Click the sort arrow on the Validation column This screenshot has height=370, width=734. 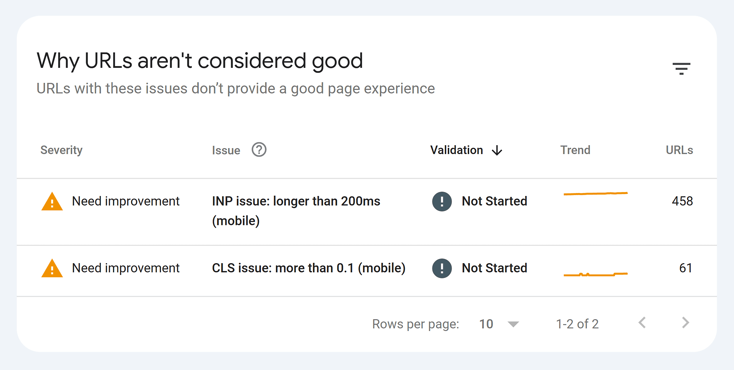[497, 150]
